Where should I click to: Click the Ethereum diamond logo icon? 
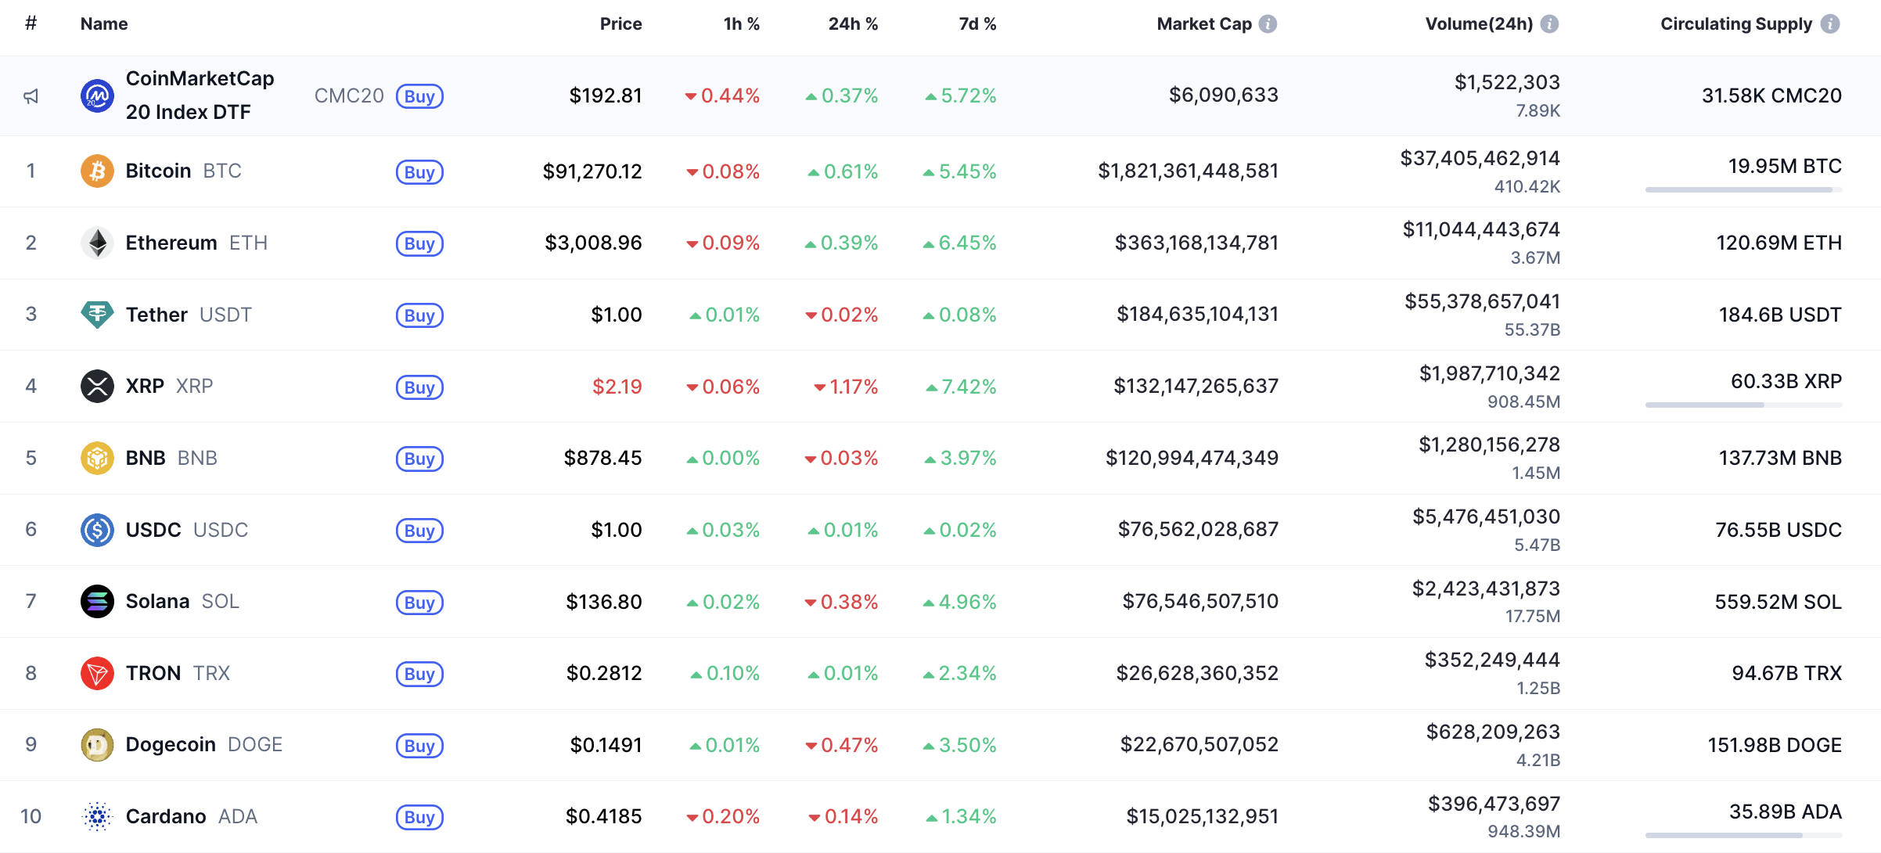click(x=97, y=243)
